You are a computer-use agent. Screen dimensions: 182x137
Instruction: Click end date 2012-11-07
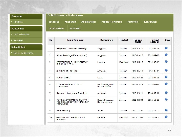tap(153, 117)
